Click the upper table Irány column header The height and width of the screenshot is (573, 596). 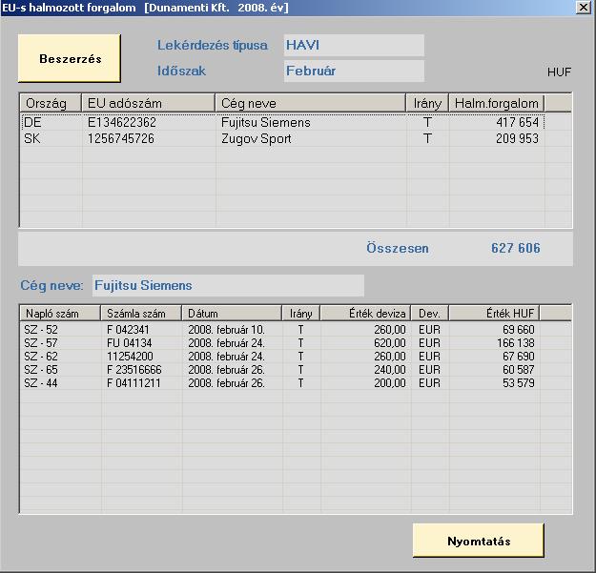click(427, 103)
